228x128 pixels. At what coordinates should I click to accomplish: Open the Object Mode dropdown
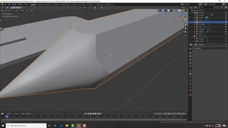8,10
